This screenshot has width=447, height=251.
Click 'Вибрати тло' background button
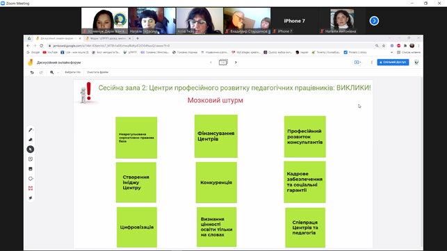tap(73, 72)
